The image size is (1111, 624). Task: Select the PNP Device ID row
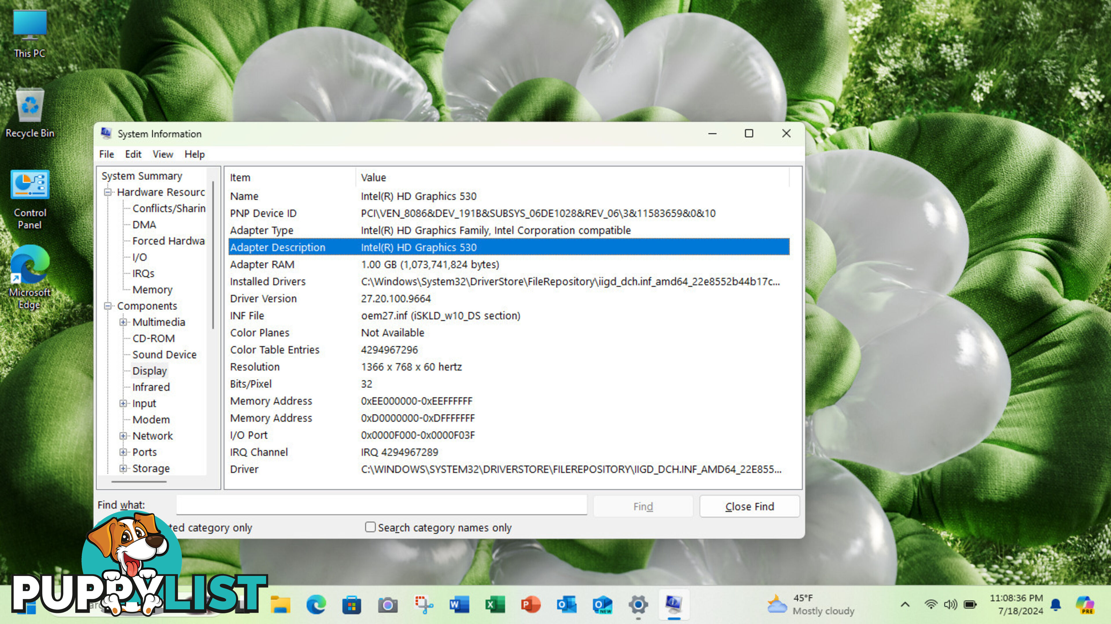509,213
